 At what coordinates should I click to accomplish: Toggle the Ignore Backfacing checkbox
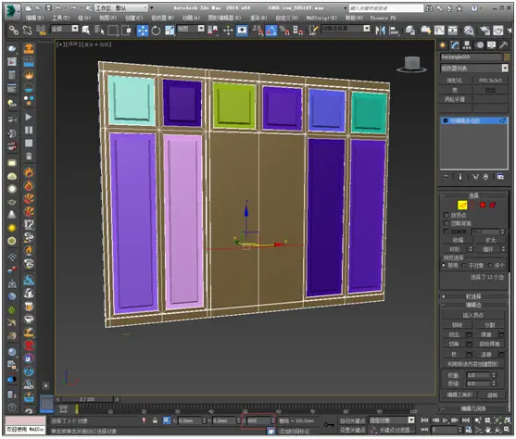pos(447,223)
